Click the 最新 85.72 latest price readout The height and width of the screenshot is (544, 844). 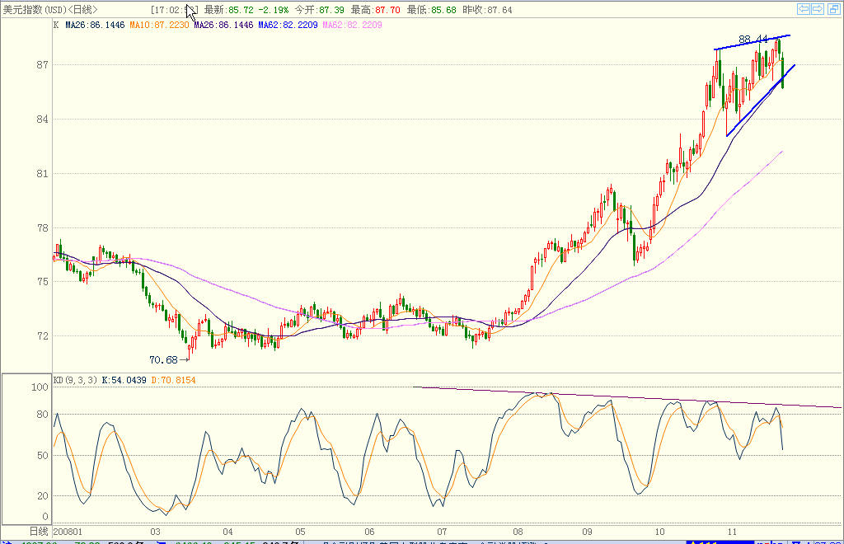point(231,10)
